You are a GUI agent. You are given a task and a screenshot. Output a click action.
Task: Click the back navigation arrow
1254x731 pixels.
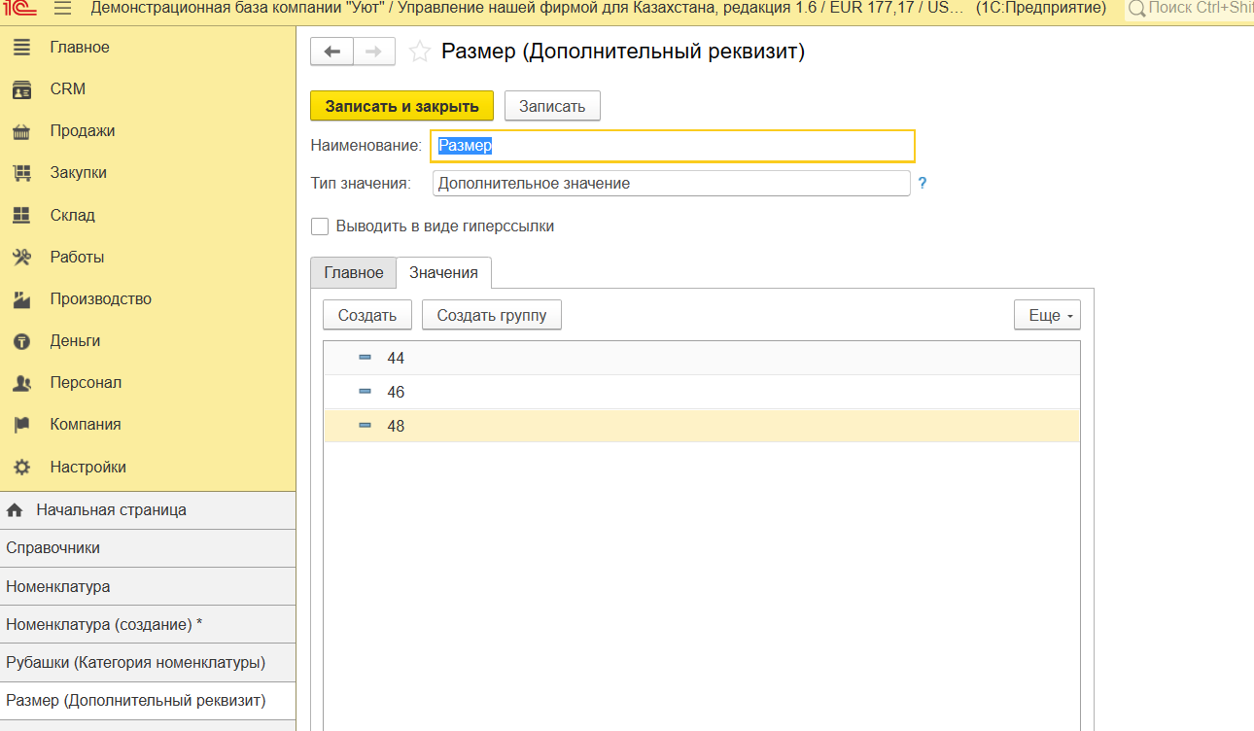[x=331, y=52]
